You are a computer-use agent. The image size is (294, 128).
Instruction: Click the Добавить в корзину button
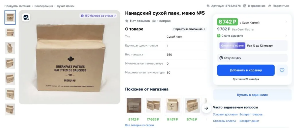click(246, 70)
